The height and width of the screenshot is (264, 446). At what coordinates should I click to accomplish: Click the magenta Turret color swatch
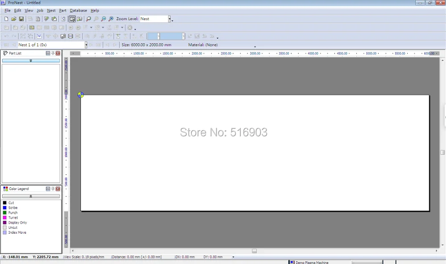[4, 218]
